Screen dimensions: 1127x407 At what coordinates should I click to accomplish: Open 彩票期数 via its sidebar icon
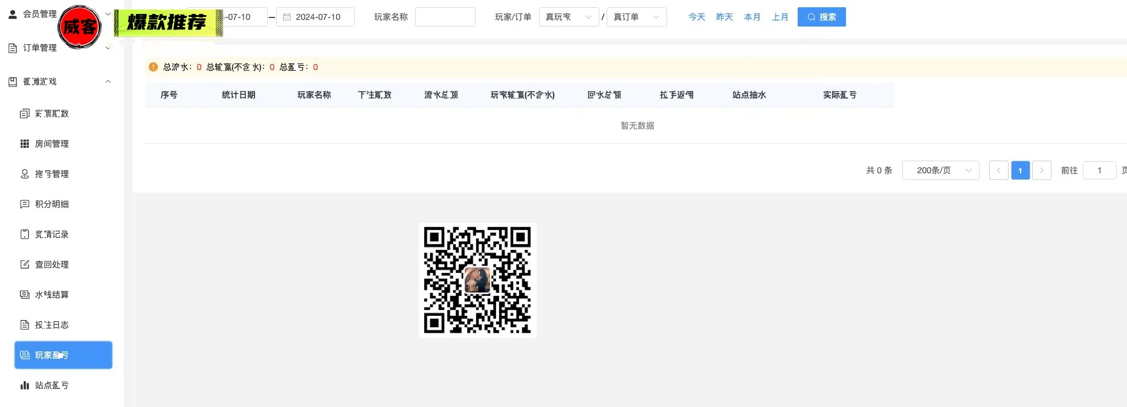[25, 114]
